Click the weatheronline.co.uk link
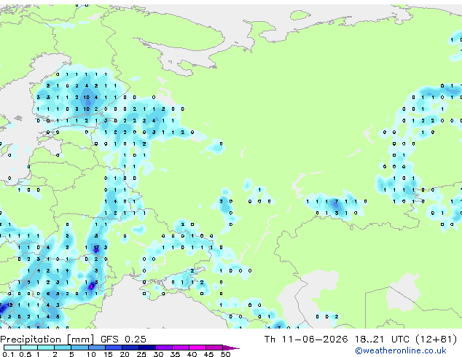The height and width of the screenshot is (357, 462). [x=401, y=350]
